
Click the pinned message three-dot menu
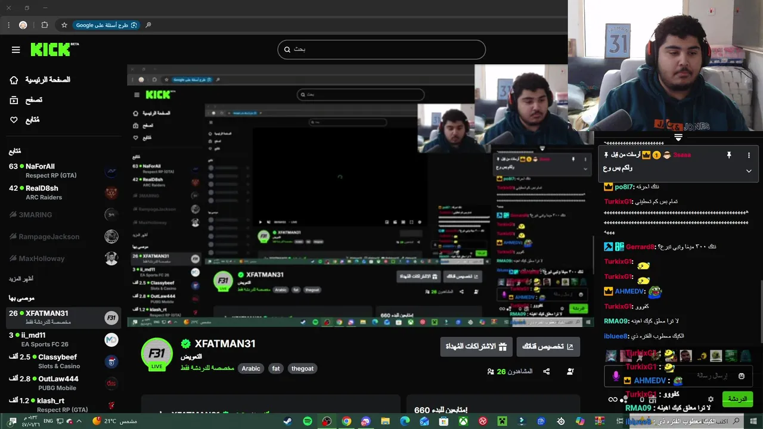click(749, 155)
